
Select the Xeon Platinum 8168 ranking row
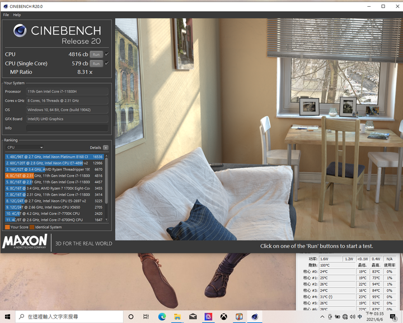(54, 156)
